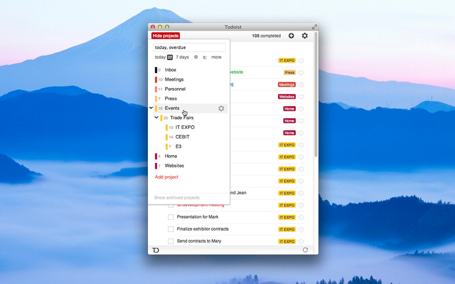This screenshot has width=455, height=284.
Task: Select the Press project in the sidebar
Action: tap(171, 98)
